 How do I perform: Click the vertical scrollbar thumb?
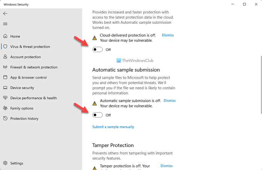point(261,84)
